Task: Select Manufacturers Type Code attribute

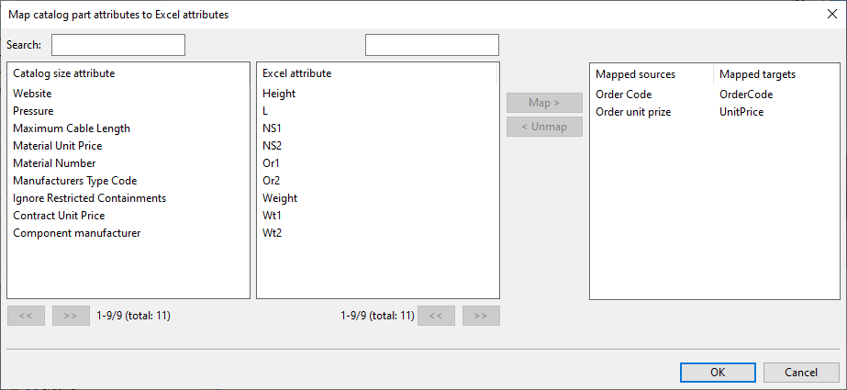Action: [x=74, y=181]
